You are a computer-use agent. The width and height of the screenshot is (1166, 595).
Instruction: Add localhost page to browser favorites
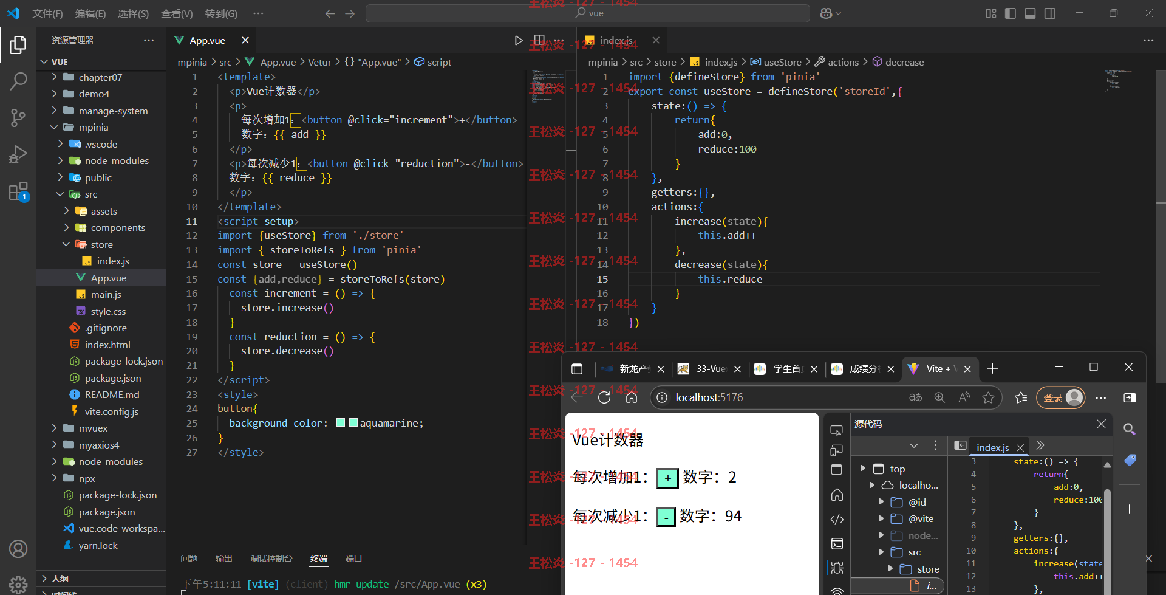click(x=989, y=397)
